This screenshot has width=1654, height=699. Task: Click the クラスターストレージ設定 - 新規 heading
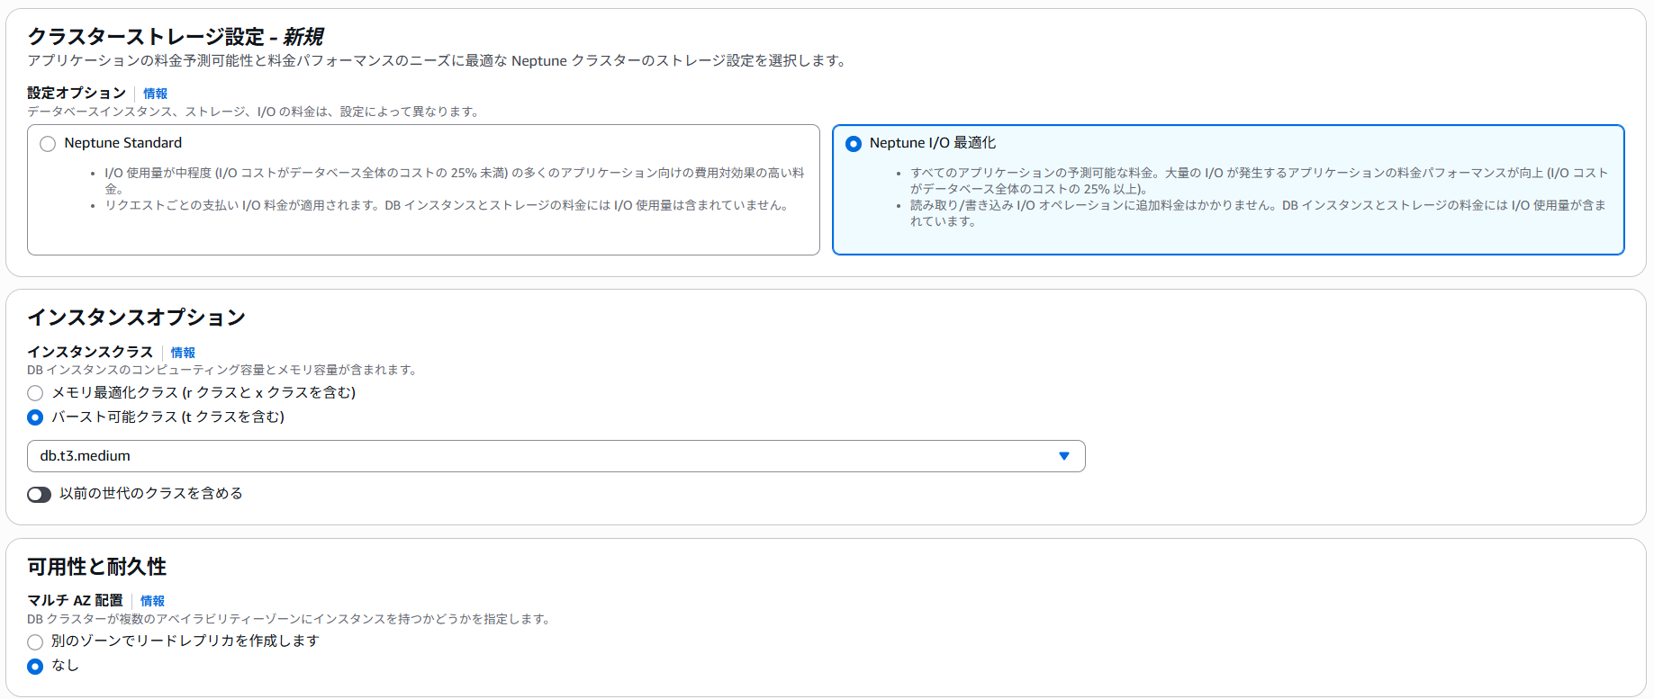pos(175,37)
